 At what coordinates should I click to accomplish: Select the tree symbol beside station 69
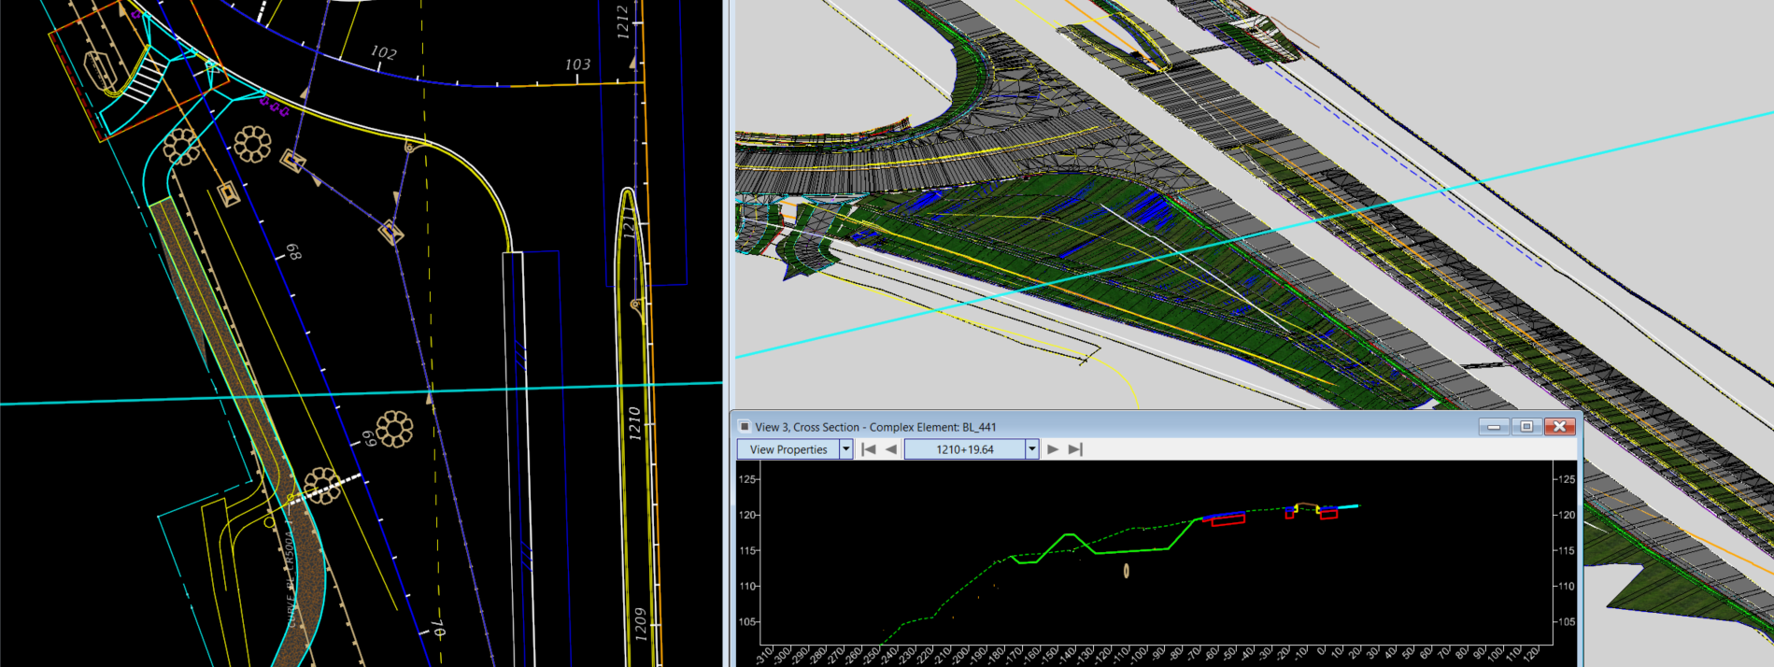point(394,429)
